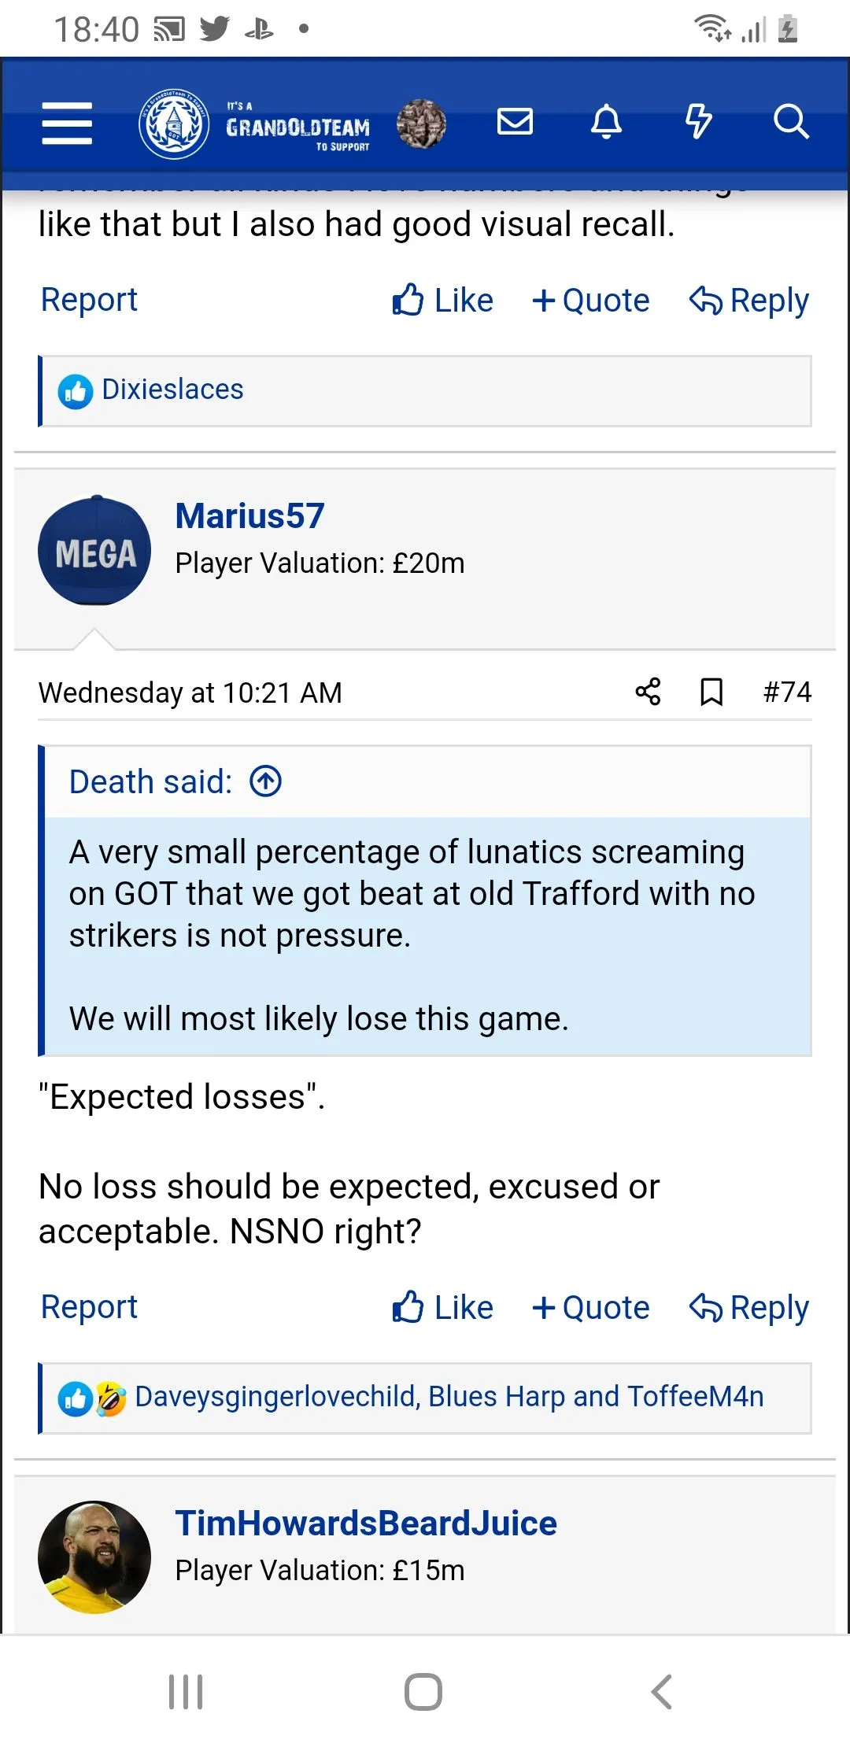Open Marius57's profile name link

tap(249, 516)
